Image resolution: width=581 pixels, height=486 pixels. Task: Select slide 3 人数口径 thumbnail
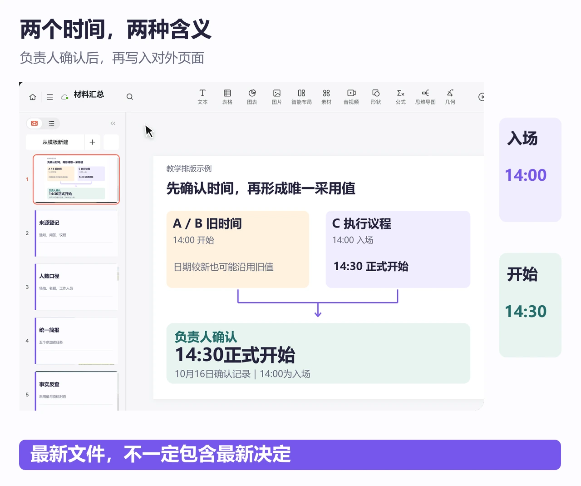point(76,287)
